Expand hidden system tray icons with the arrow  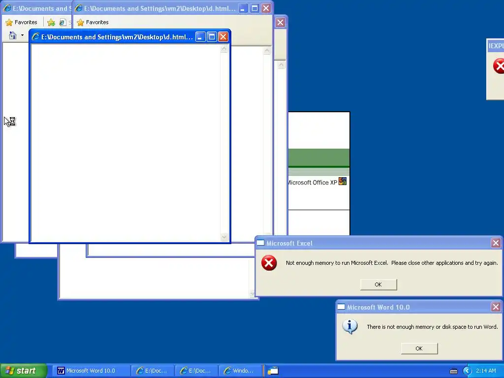point(467,371)
